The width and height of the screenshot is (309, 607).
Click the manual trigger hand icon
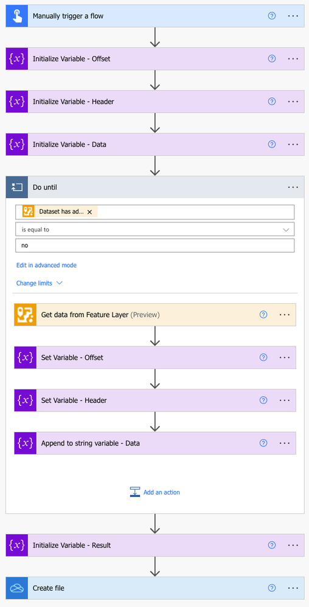(17, 16)
